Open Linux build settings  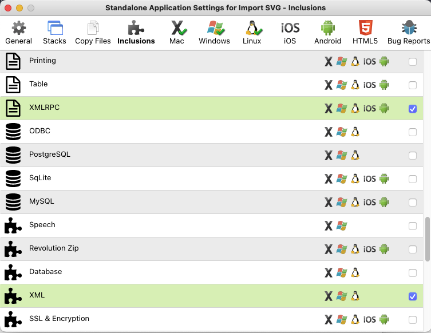click(252, 33)
